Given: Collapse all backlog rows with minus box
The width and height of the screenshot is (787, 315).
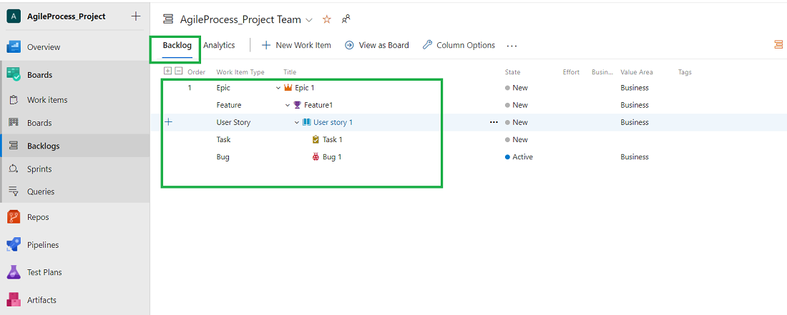Looking at the screenshot, I should 178,71.
